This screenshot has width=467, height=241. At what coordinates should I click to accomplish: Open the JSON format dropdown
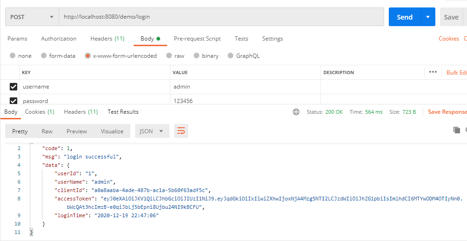(x=152, y=131)
